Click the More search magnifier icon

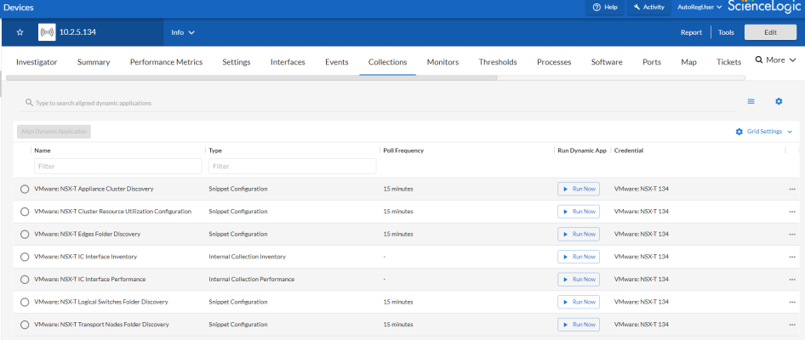[x=759, y=60]
